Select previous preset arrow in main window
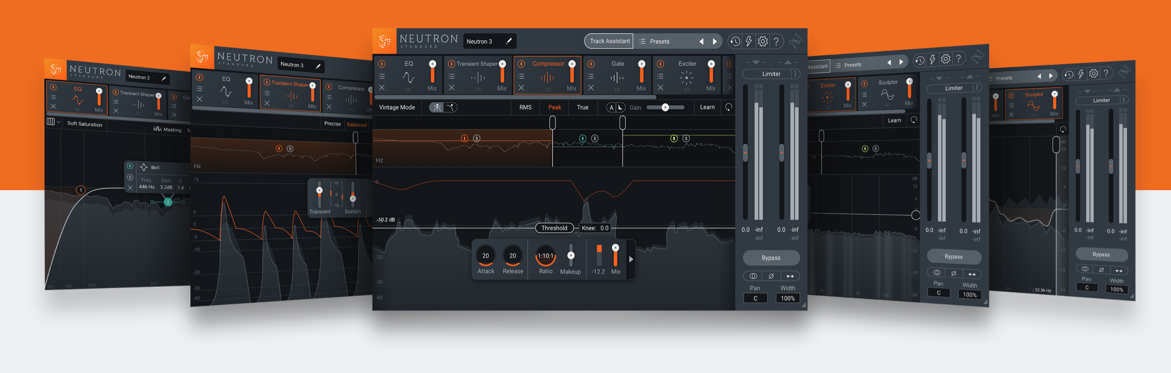 point(701,41)
